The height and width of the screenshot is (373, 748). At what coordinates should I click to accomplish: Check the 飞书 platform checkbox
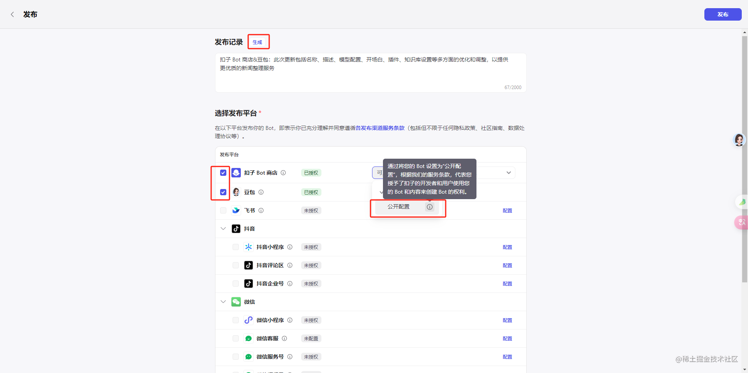(x=223, y=210)
